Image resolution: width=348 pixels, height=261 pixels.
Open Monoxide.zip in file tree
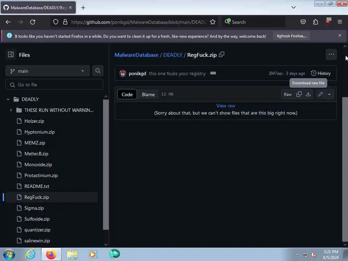(38, 164)
